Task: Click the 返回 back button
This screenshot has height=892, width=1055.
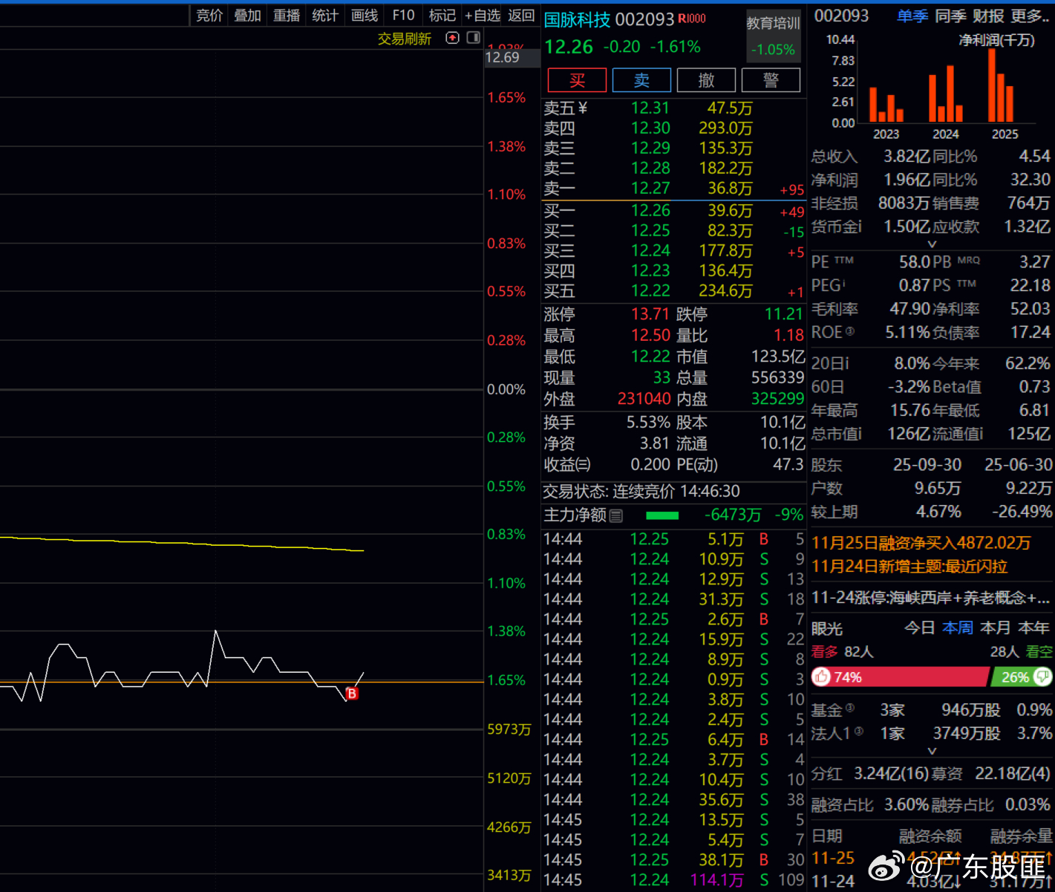Action: click(x=521, y=16)
